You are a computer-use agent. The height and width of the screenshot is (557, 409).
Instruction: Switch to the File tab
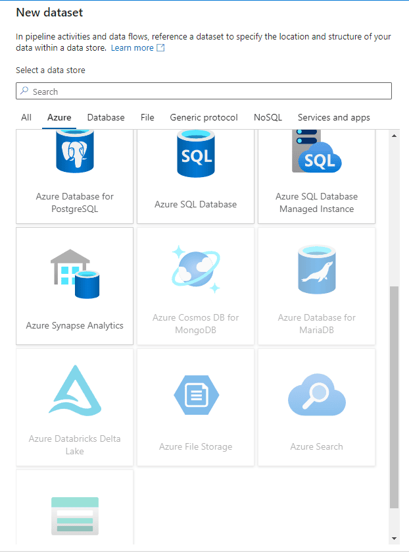click(x=147, y=118)
